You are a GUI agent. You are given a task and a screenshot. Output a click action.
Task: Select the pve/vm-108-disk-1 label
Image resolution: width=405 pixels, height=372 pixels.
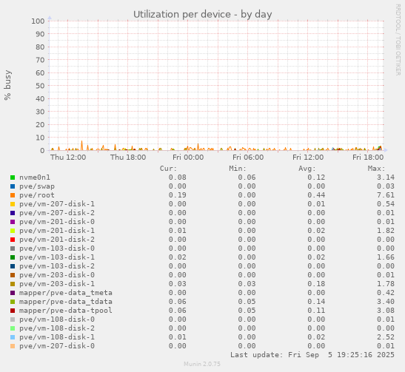pyautogui.click(x=57, y=337)
